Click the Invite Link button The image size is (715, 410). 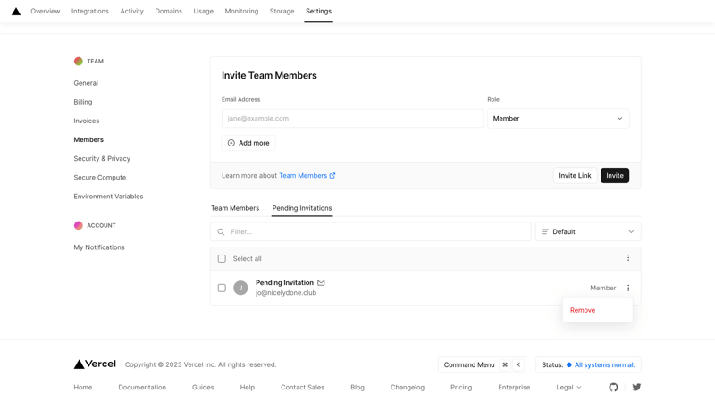pyautogui.click(x=575, y=175)
